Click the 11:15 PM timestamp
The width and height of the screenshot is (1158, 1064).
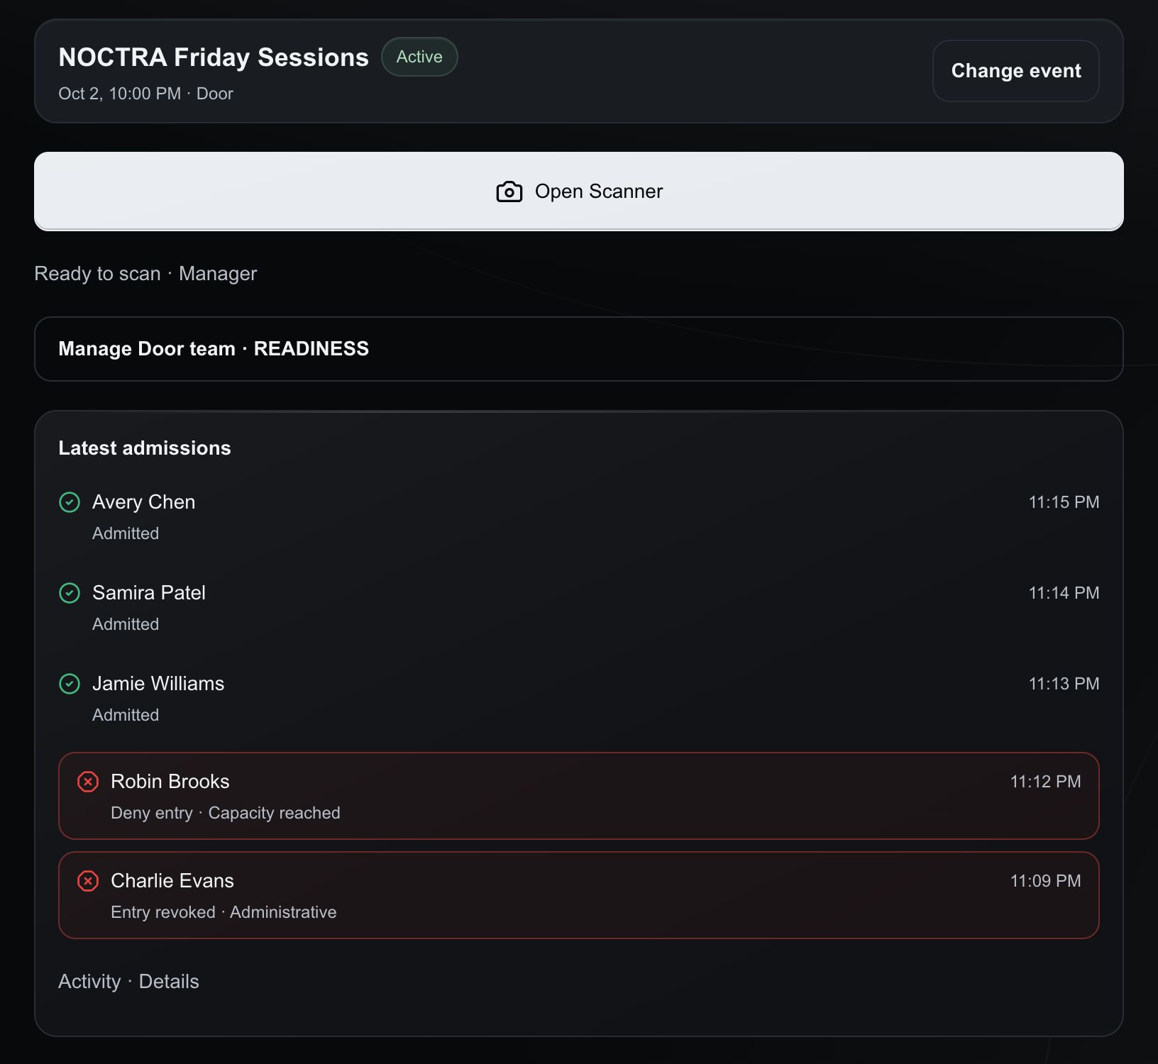pos(1064,502)
